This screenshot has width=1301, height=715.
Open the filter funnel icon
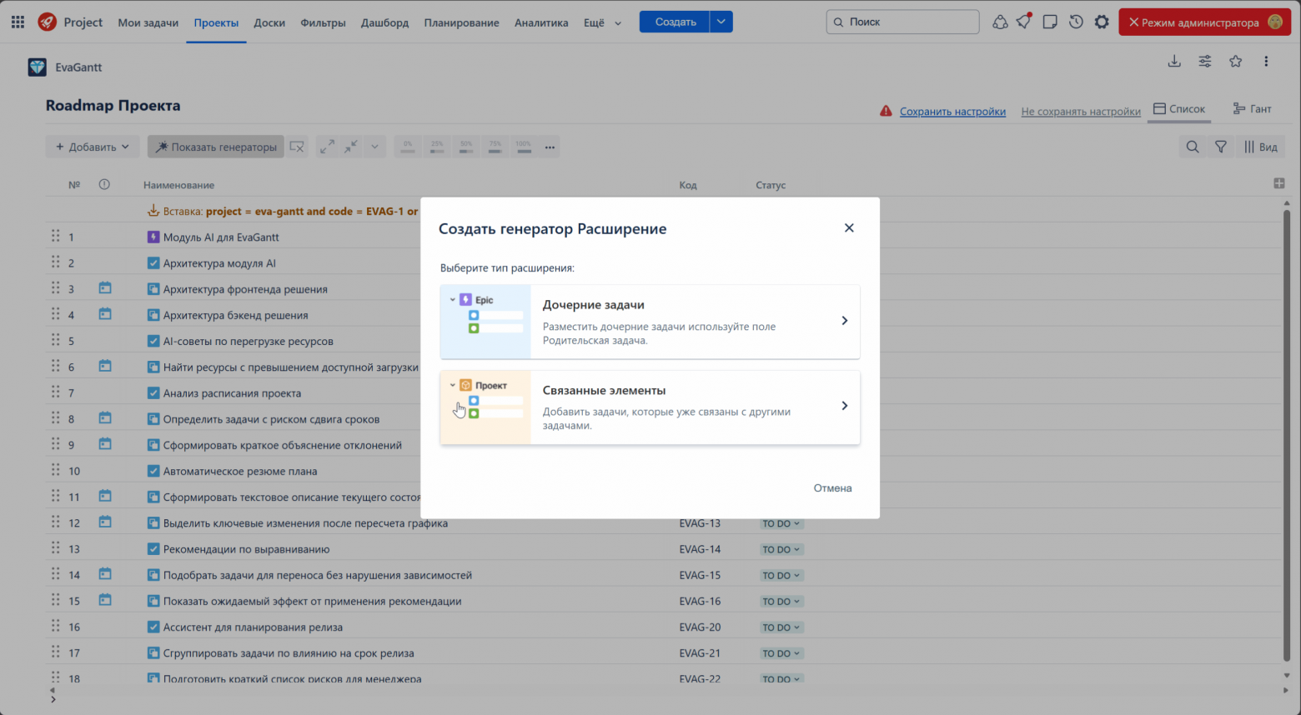[x=1221, y=147]
